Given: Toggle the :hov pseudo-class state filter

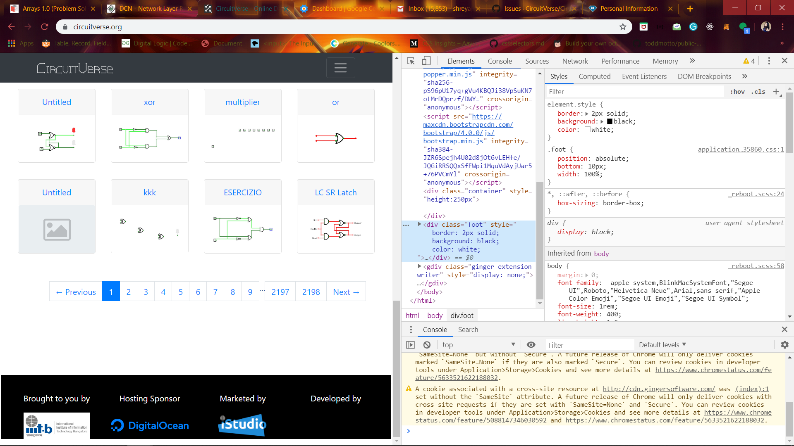Looking at the screenshot, I should 738,91.
